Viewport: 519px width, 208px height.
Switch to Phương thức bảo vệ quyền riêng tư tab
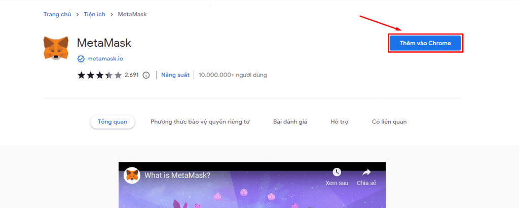200,122
